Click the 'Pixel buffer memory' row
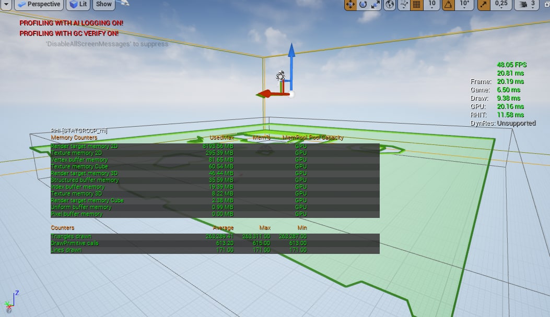 pyautogui.click(x=215, y=214)
